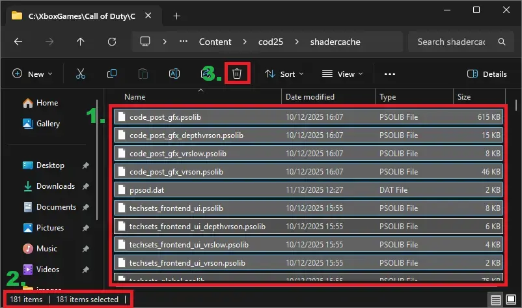
Task: Unpin Videos from Quick access
Action: (x=85, y=270)
